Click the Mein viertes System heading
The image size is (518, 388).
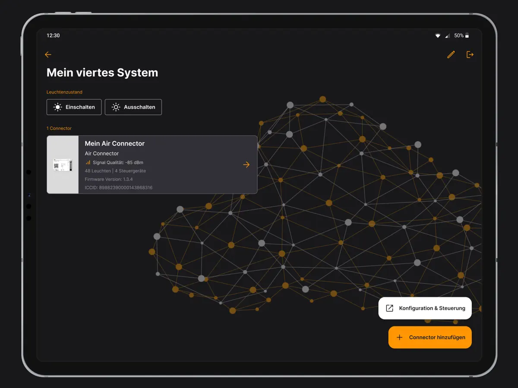[102, 72]
